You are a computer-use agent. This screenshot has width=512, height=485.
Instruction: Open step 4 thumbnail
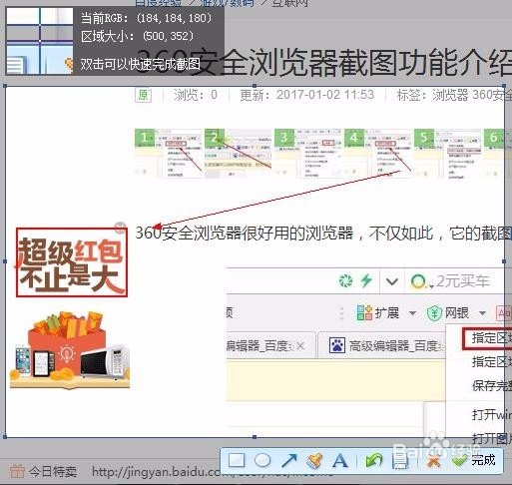[377, 154]
